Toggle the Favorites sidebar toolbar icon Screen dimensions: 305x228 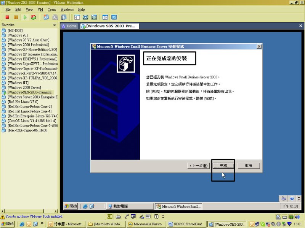click(77, 17)
